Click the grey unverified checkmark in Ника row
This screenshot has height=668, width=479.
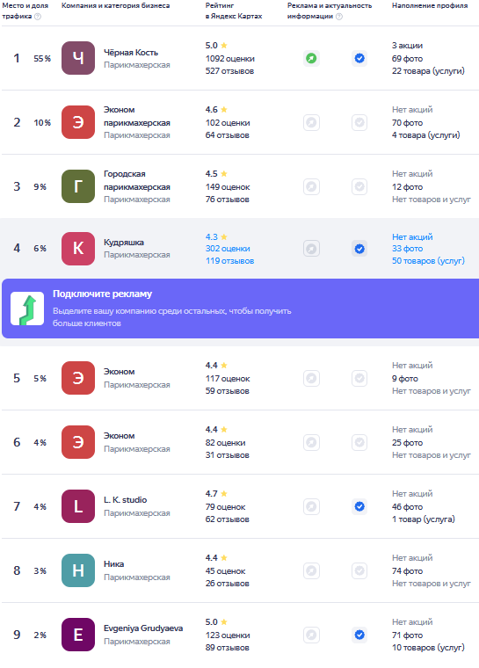click(359, 570)
